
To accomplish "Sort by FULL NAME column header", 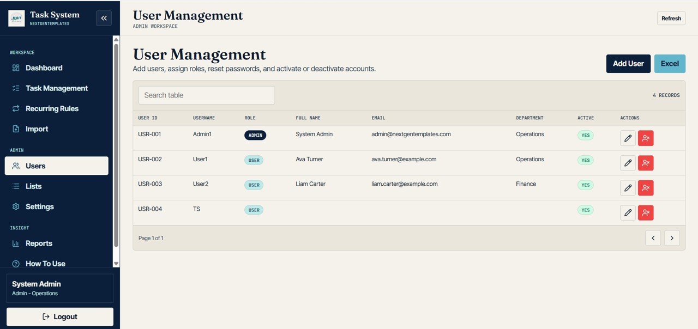I will pos(308,118).
